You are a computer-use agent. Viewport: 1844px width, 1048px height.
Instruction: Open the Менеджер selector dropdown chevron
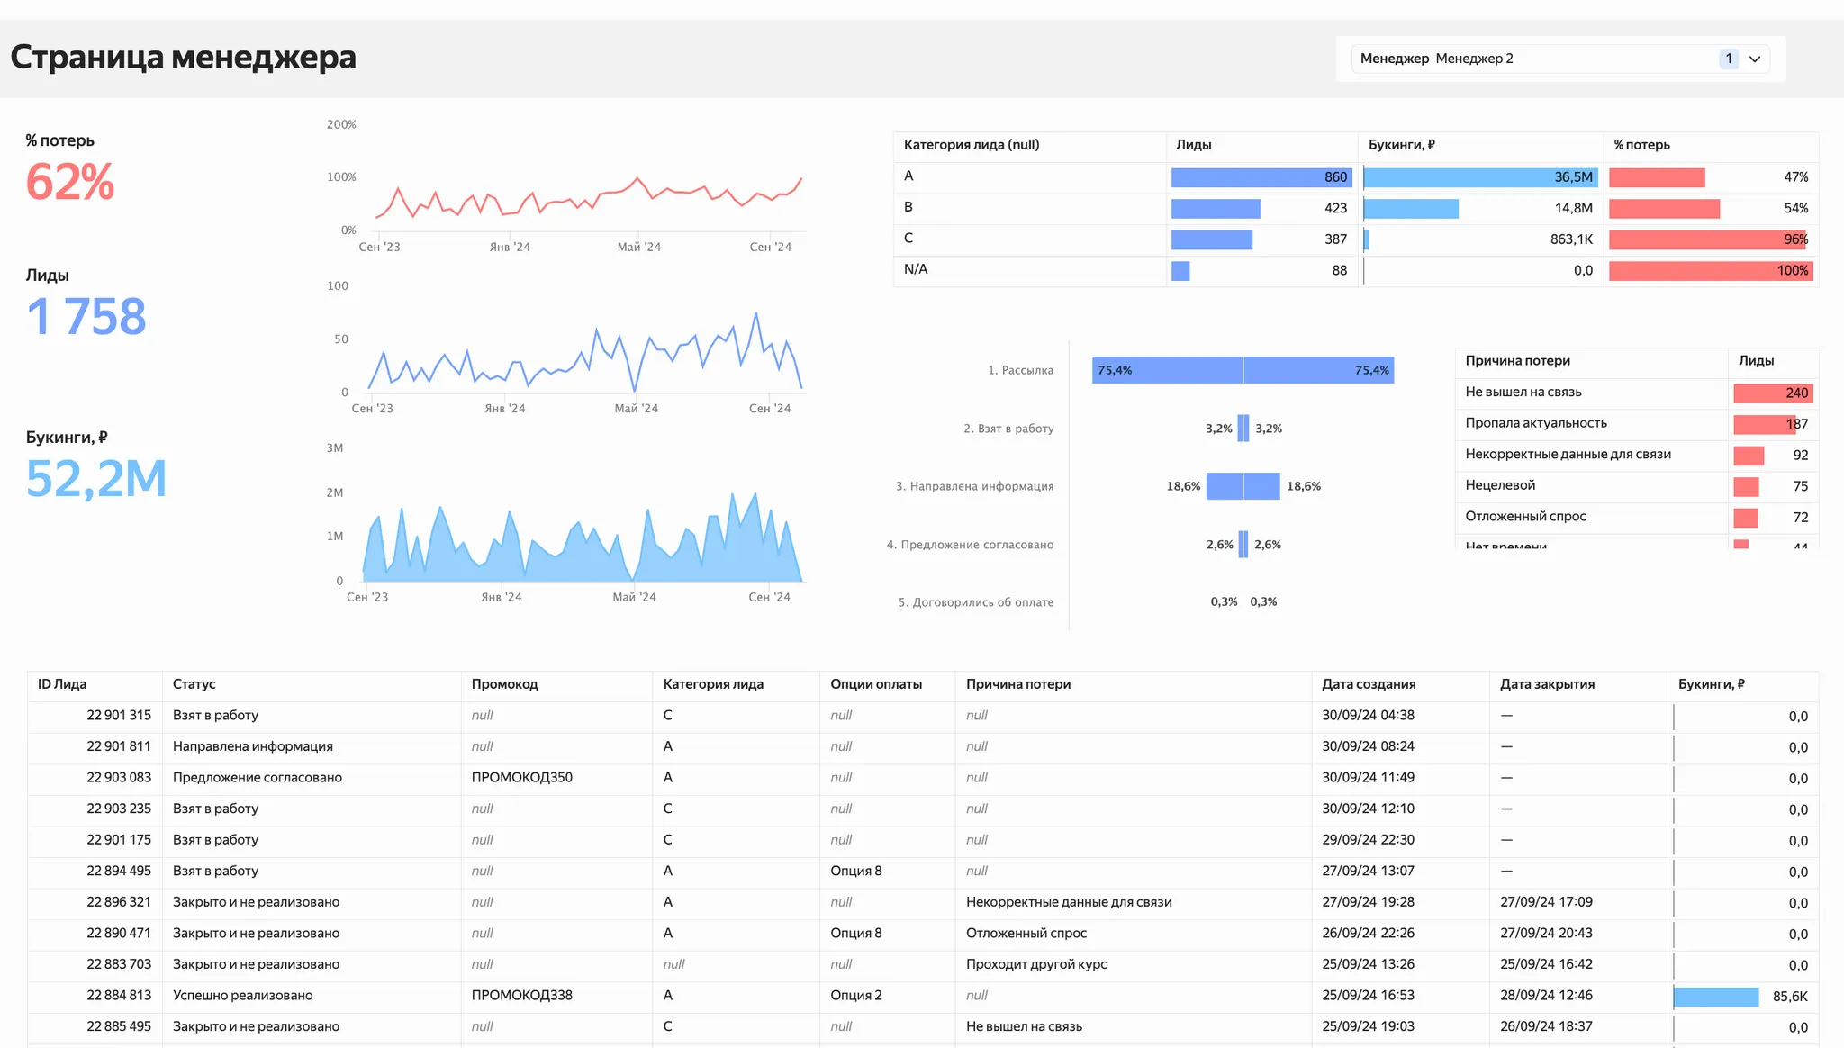click(1754, 59)
